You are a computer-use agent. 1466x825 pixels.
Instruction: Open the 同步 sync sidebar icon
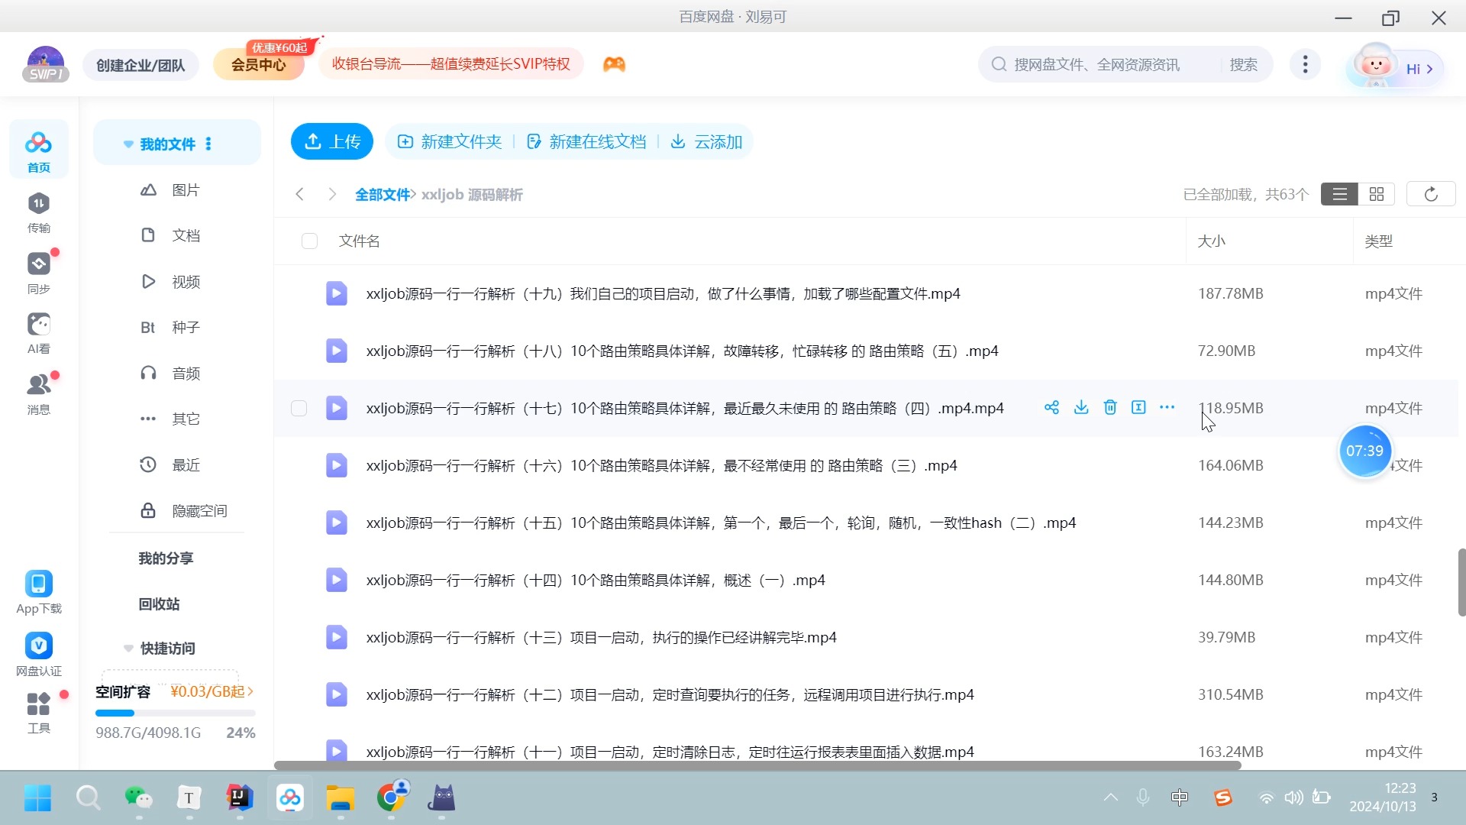point(38,273)
